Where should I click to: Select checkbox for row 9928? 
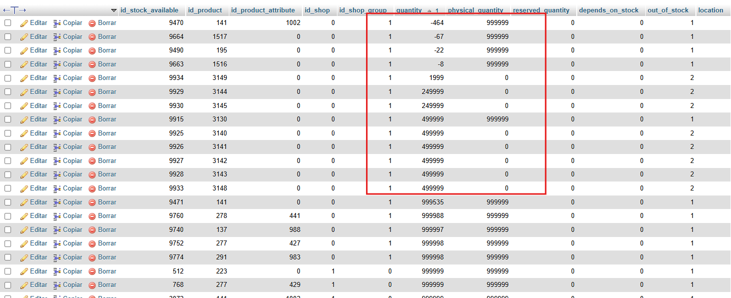click(x=8, y=174)
